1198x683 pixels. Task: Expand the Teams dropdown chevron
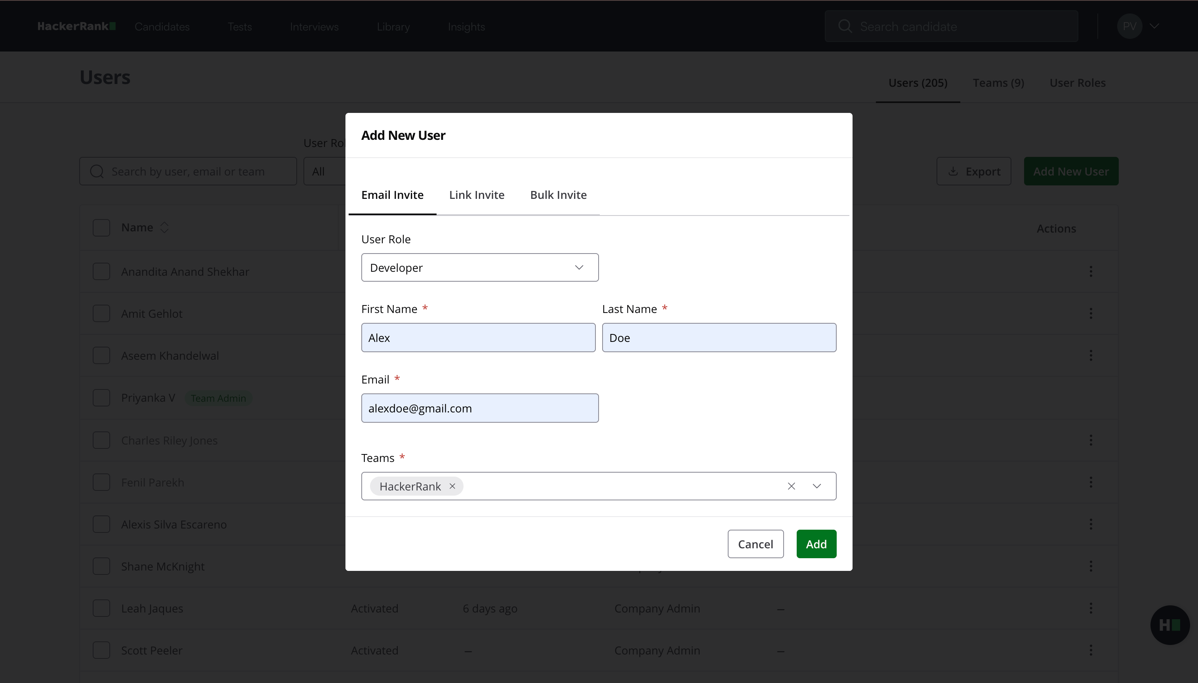coord(816,486)
